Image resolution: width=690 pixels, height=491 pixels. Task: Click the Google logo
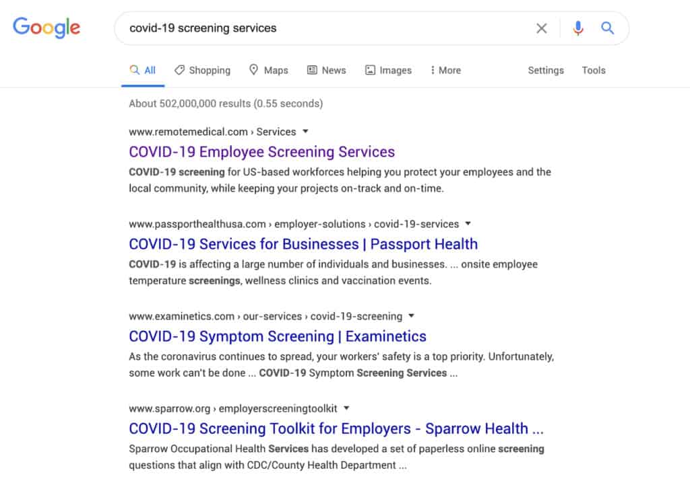[x=46, y=28]
